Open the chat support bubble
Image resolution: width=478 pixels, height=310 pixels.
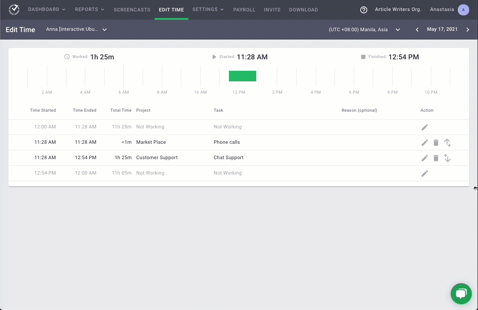tap(461, 294)
